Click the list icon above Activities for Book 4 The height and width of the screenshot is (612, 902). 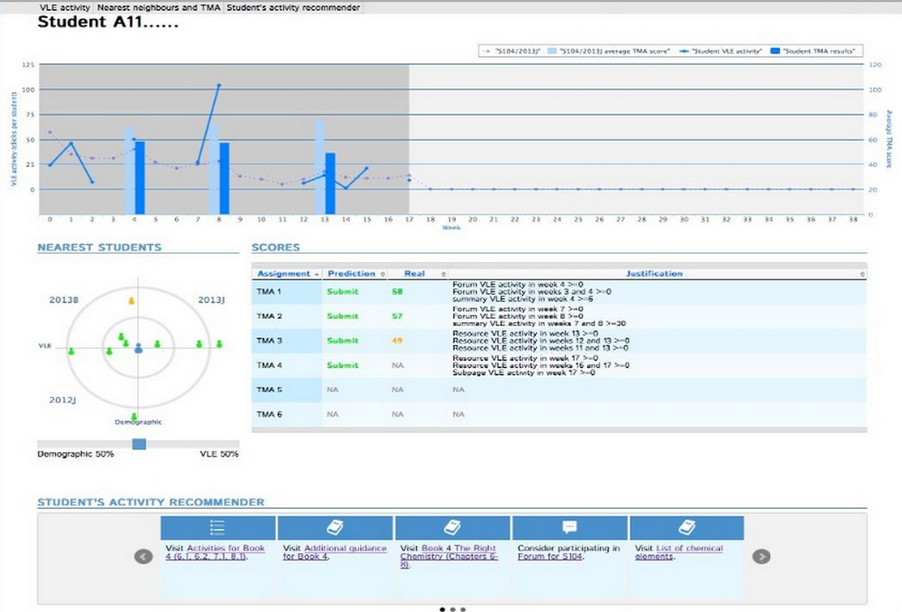coord(216,528)
